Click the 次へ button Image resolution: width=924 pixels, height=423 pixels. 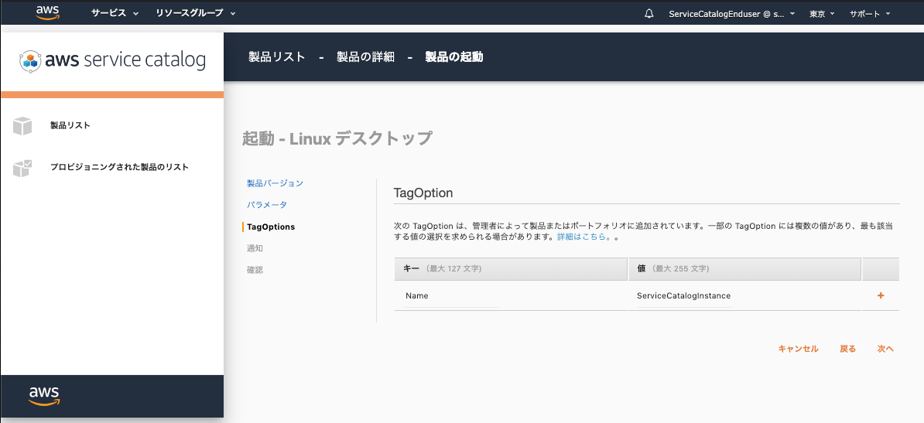(x=885, y=349)
